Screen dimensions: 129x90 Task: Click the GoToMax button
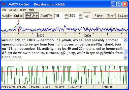[32, 15]
